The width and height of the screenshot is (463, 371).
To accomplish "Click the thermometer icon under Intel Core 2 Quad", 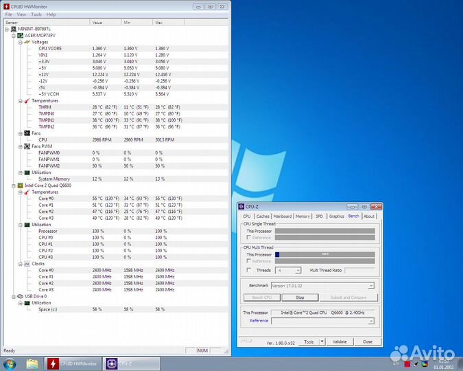I will coord(27,192).
